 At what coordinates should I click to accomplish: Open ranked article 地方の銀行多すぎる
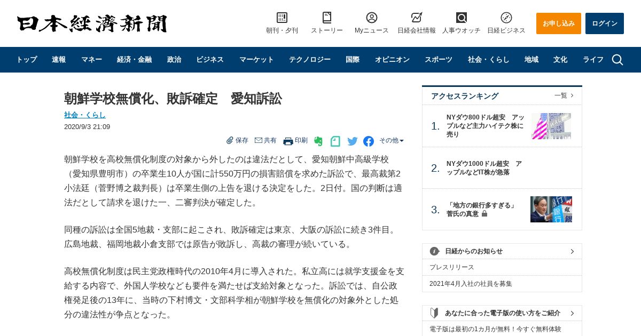[481, 209]
